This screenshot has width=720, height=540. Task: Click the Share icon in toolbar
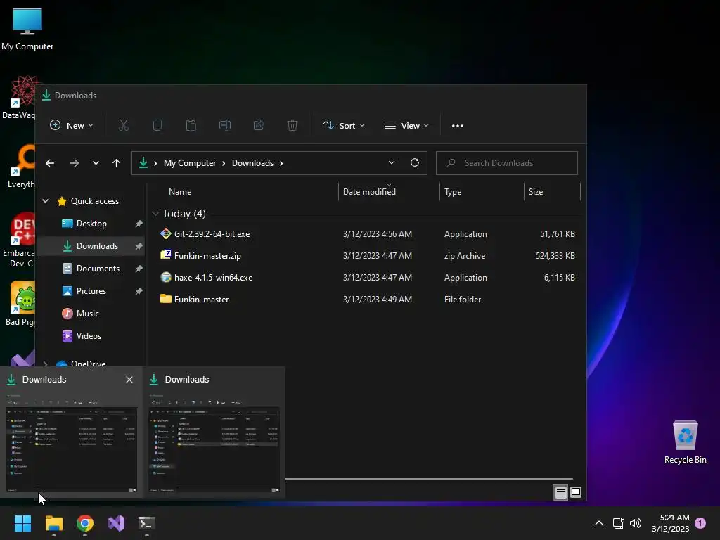tap(259, 125)
